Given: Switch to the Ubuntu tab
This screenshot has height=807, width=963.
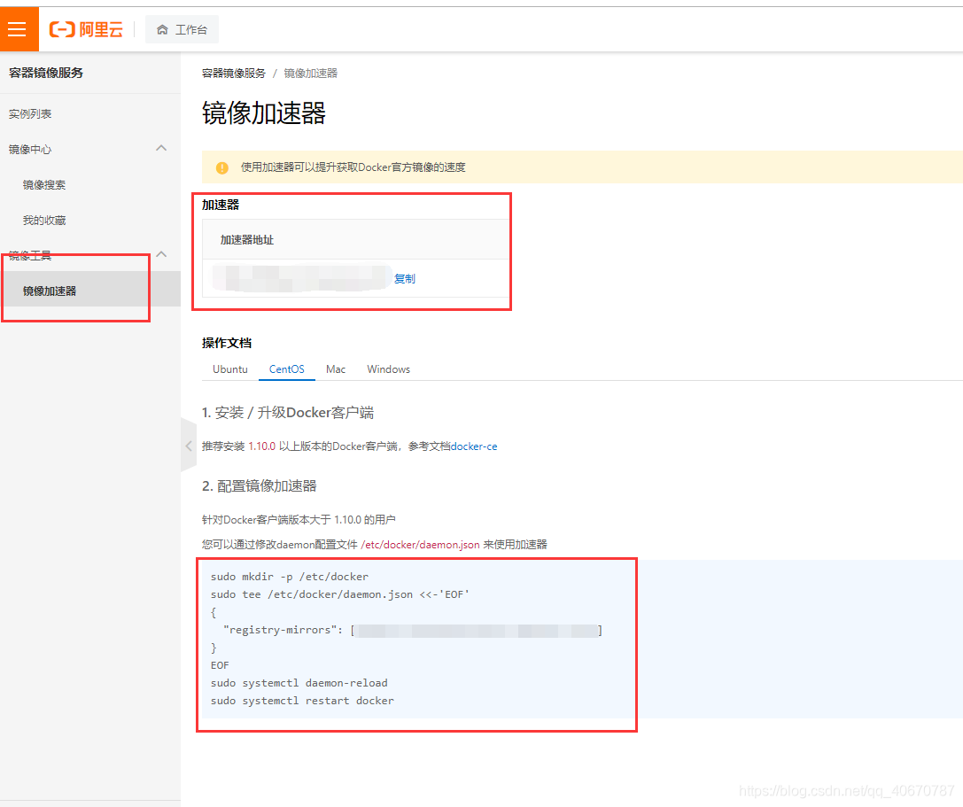Looking at the screenshot, I should coord(230,369).
